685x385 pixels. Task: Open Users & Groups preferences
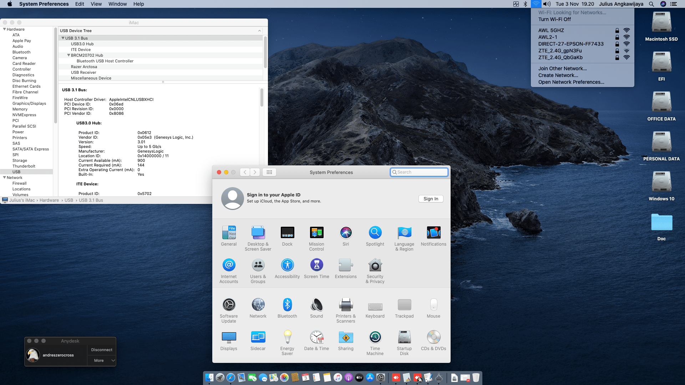click(258, 271)
